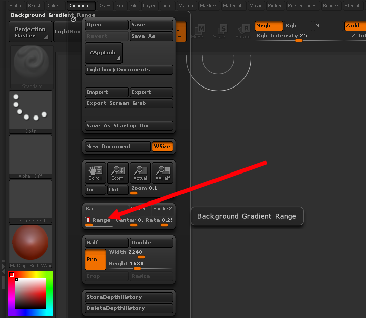Open the Alpha menu
366x318 pixels.
coord(15,6)
